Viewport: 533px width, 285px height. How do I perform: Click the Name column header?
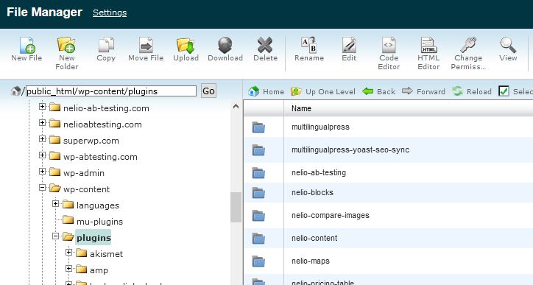[301, 108]
